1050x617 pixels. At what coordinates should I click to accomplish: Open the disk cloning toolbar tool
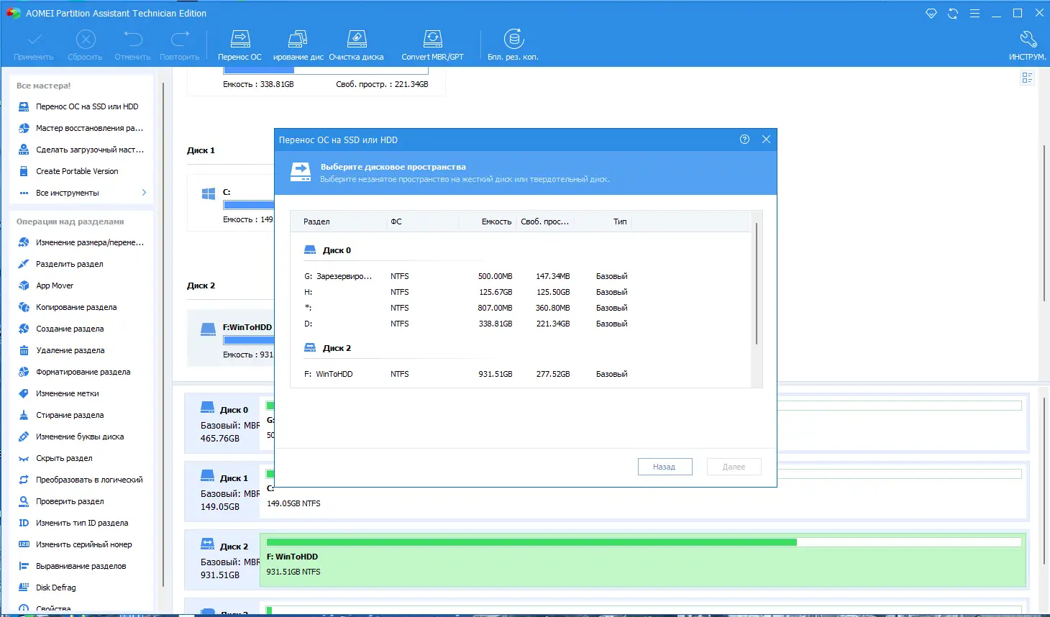click(x=298, y=45)
